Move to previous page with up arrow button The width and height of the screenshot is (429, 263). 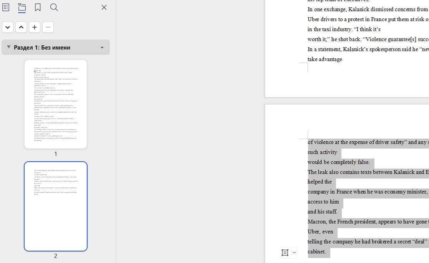tap(21, 27)
